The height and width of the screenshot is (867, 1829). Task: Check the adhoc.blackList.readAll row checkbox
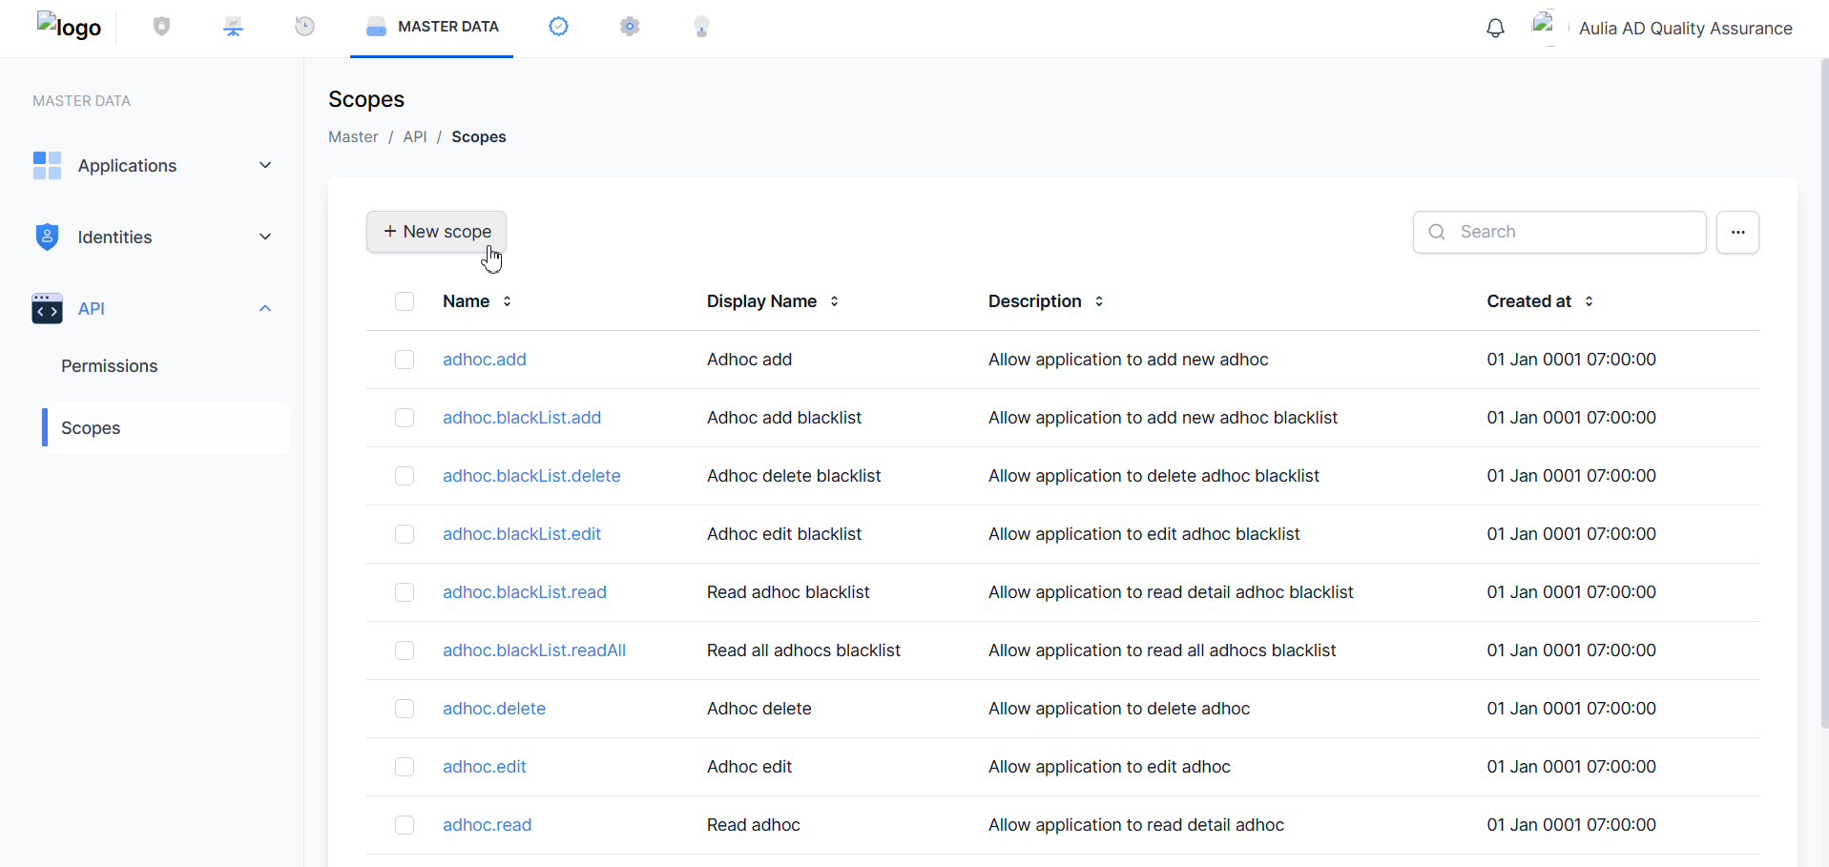click(x=405, y=650)
